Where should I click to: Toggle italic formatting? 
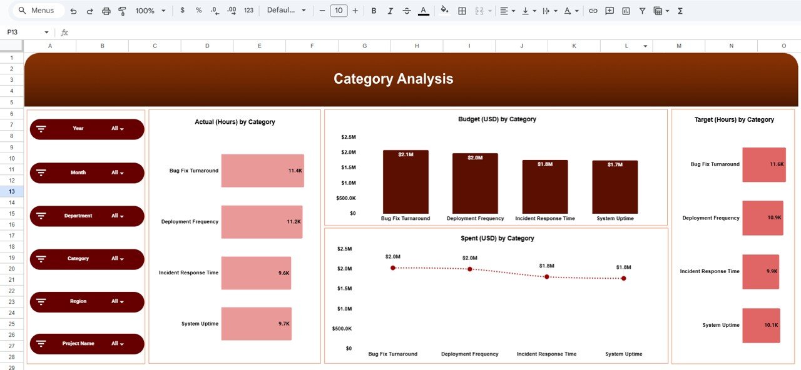390,11
